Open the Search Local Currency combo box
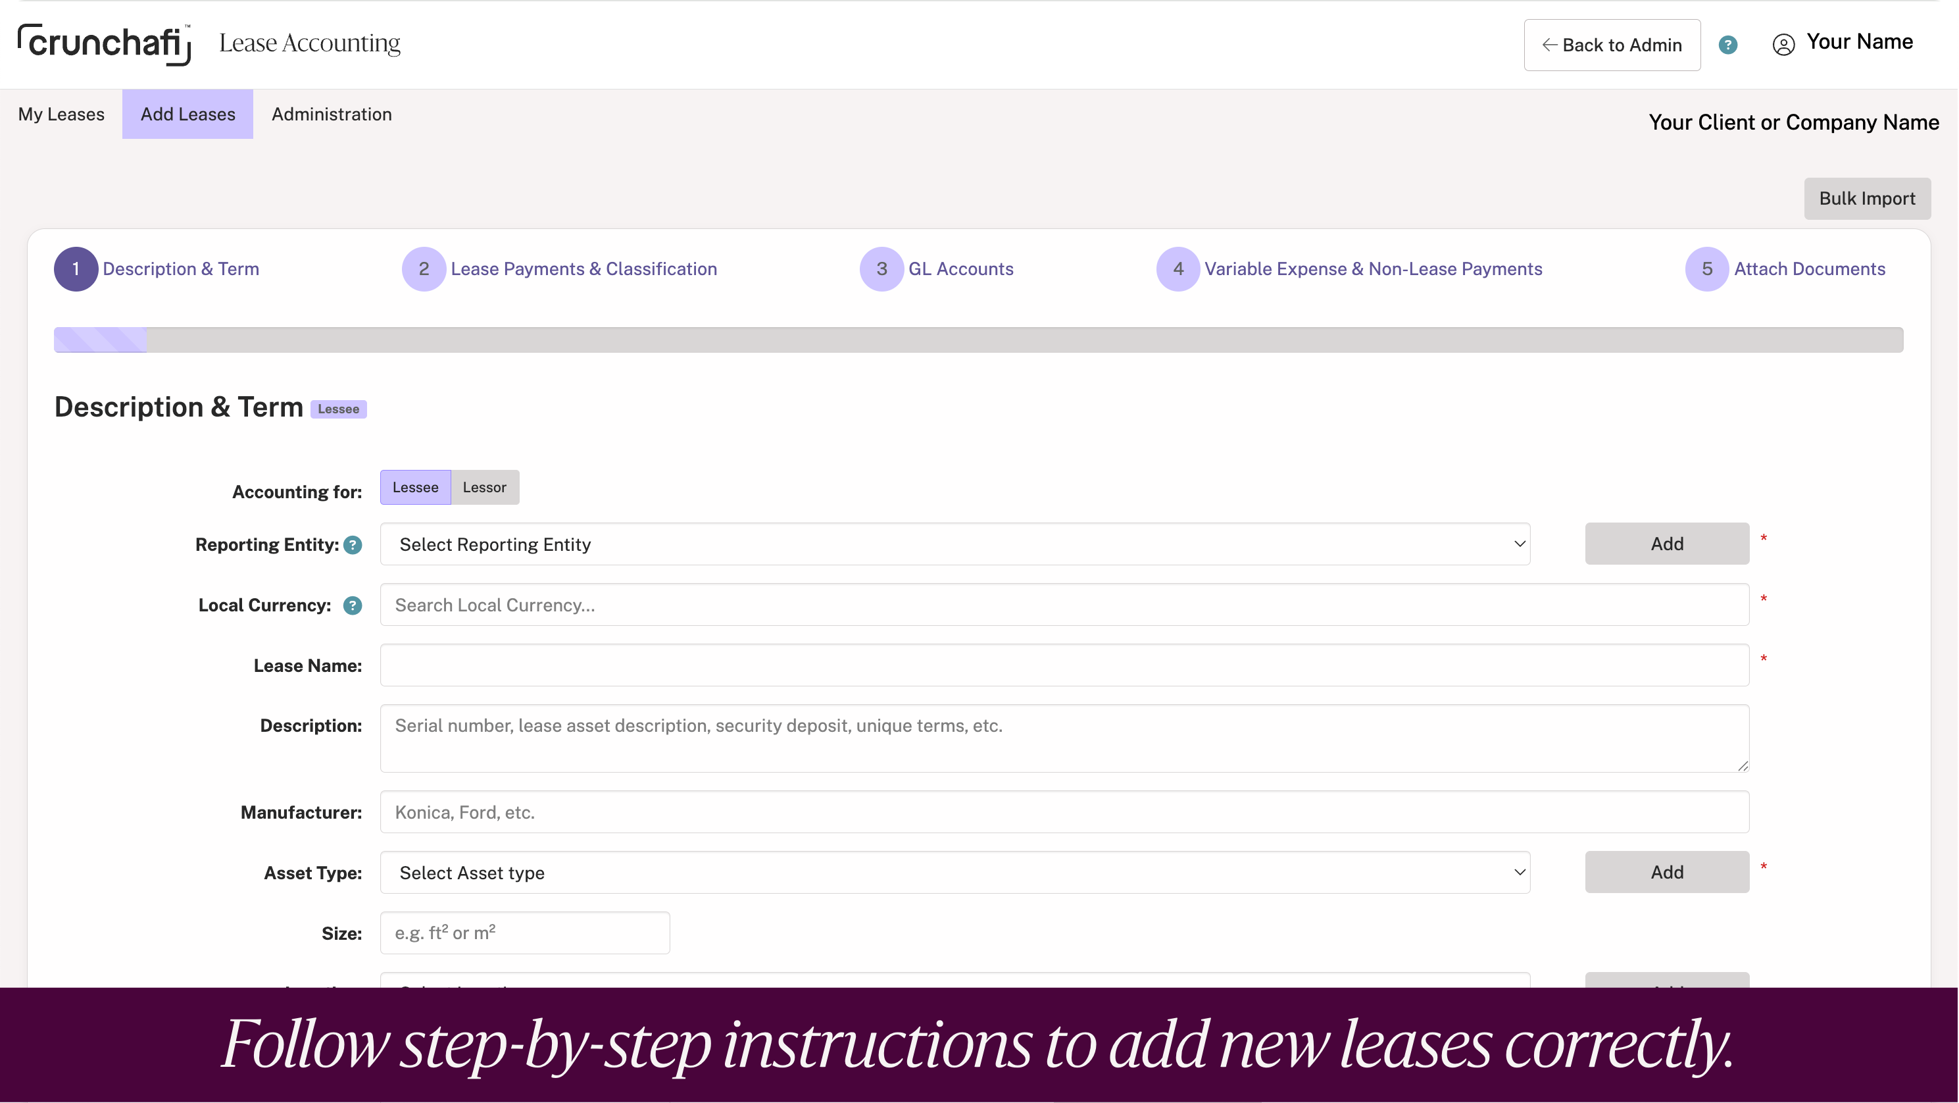The width and height of the screenshot is (1959, 1103). coord(1064,605)
